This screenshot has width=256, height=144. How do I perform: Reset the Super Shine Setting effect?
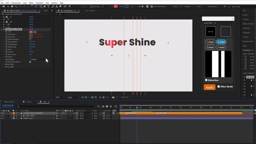click(x=31, y=29)
